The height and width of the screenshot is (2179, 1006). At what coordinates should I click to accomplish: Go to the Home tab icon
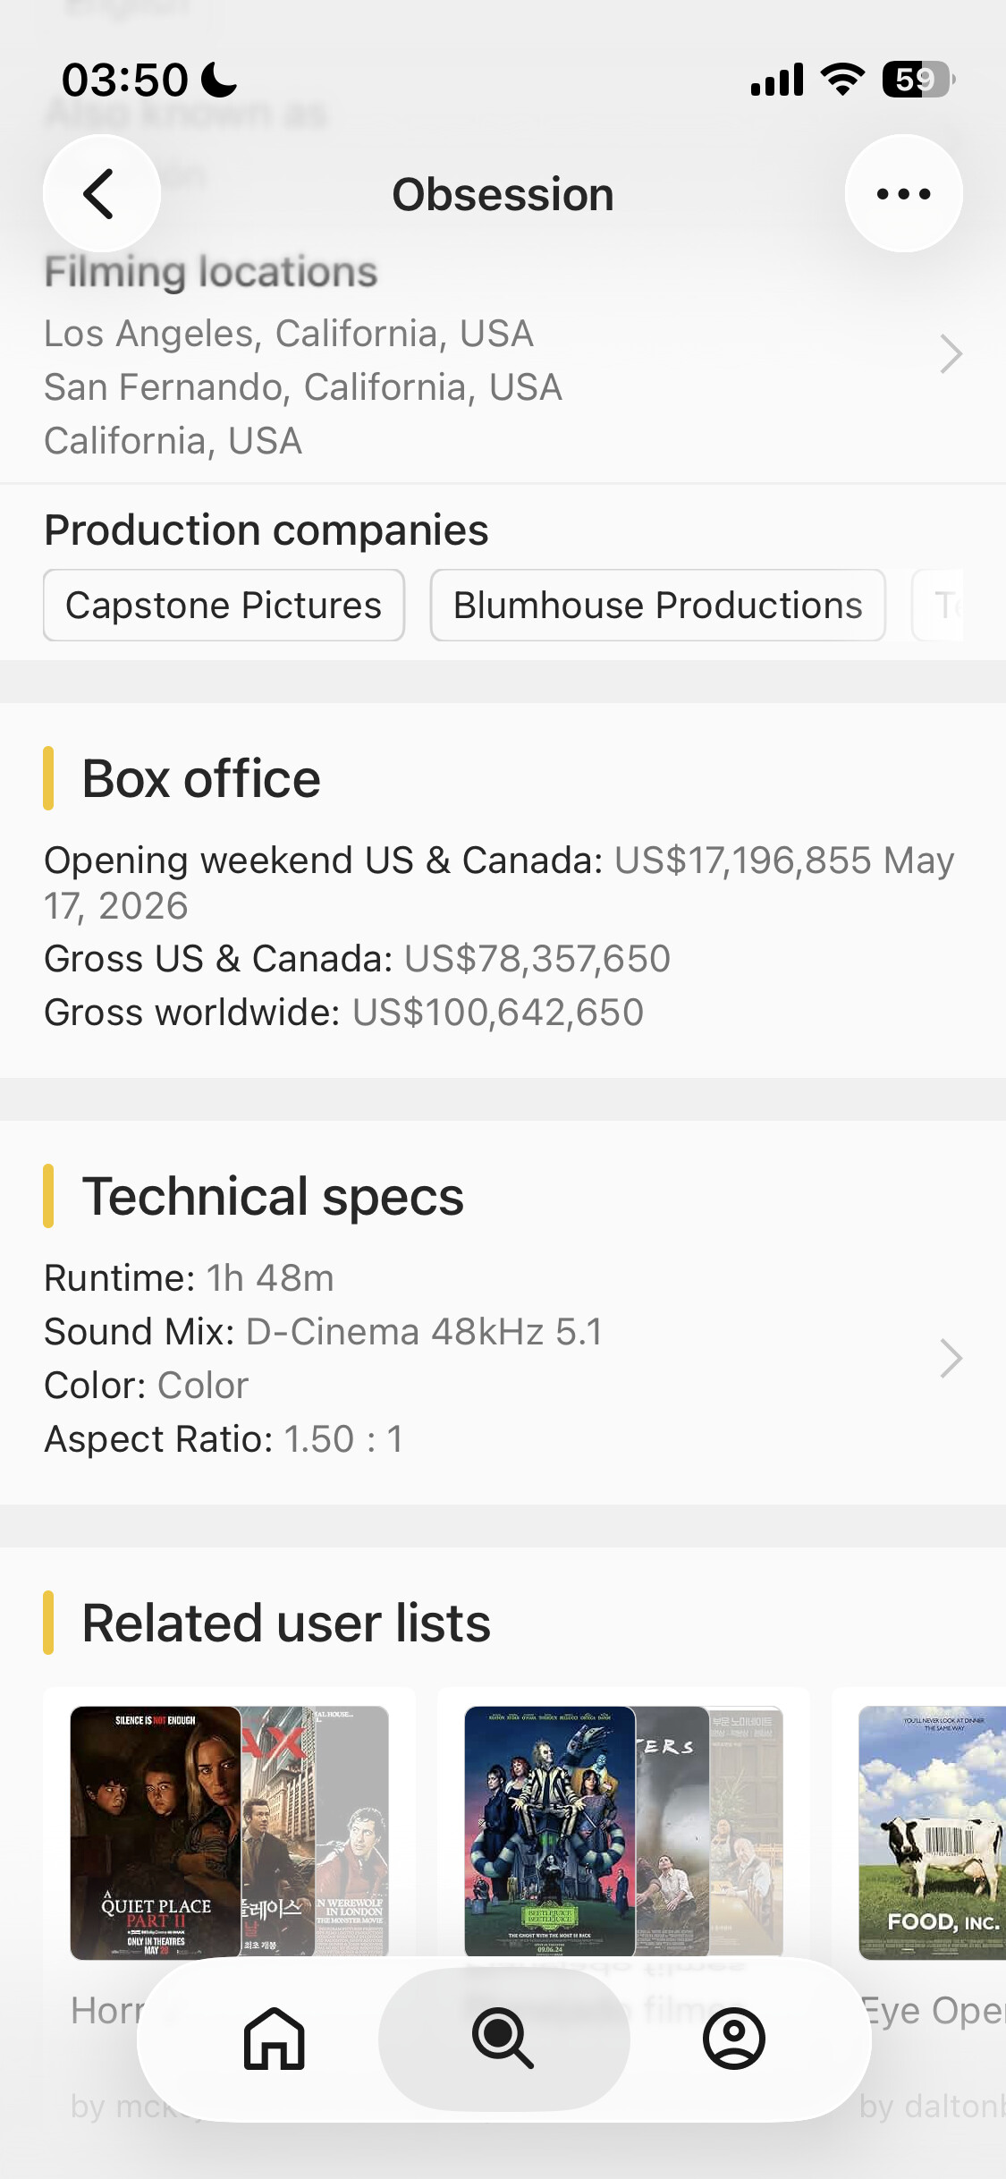pyautogui.click(x=275, y=2039)
